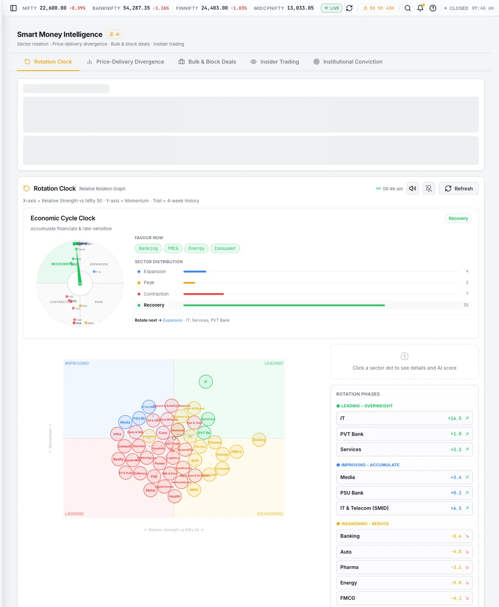Open IT & Telecom (SMID) row
Image resolution: width=499 pixels, height=607 pixels.
(x=404, y=508)
